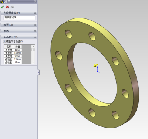Collapse the 方位基准面(P) section
This screenshot has height=139, width=148.
click(35, 13)
